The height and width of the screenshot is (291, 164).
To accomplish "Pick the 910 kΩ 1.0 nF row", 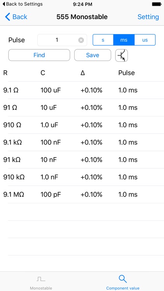I will click(82, 177).
